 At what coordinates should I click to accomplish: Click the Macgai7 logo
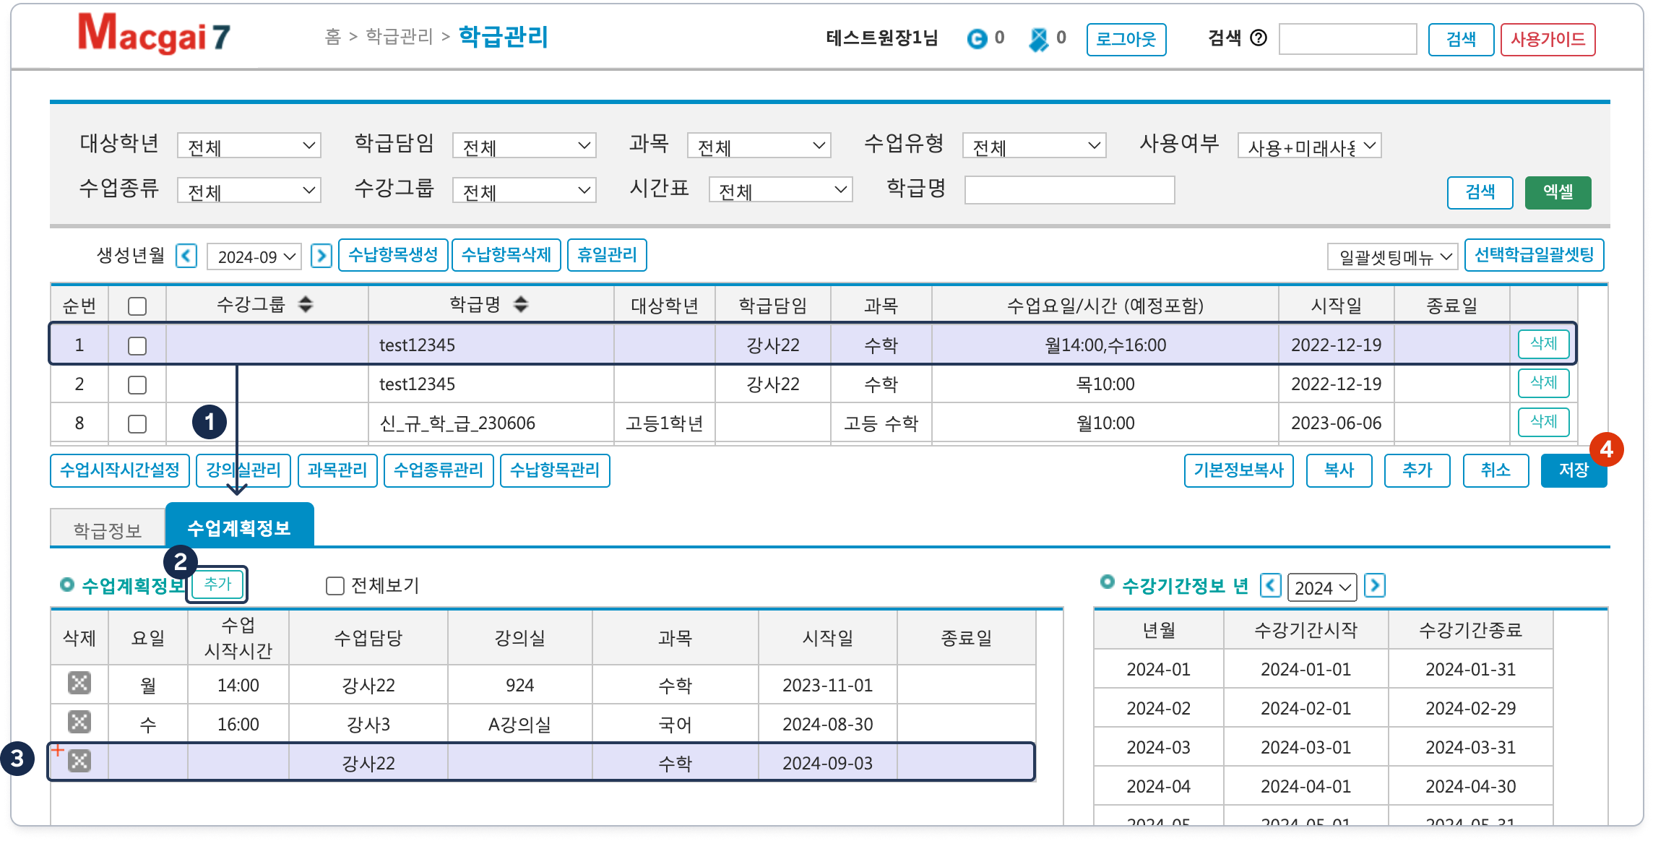[x=154, y=35]
